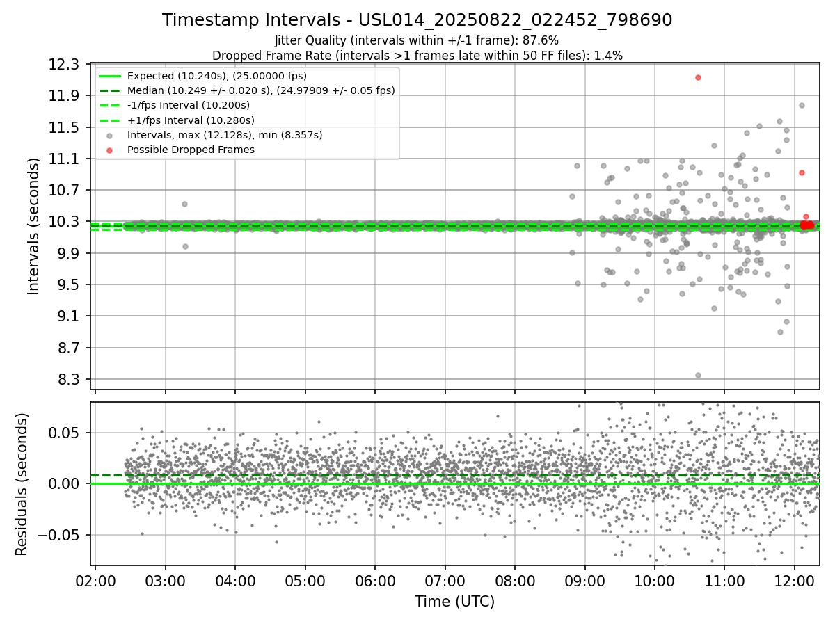Click the '02:00' time tick label
The width and height of the screenshot is (835, 626).
(95, 581)
